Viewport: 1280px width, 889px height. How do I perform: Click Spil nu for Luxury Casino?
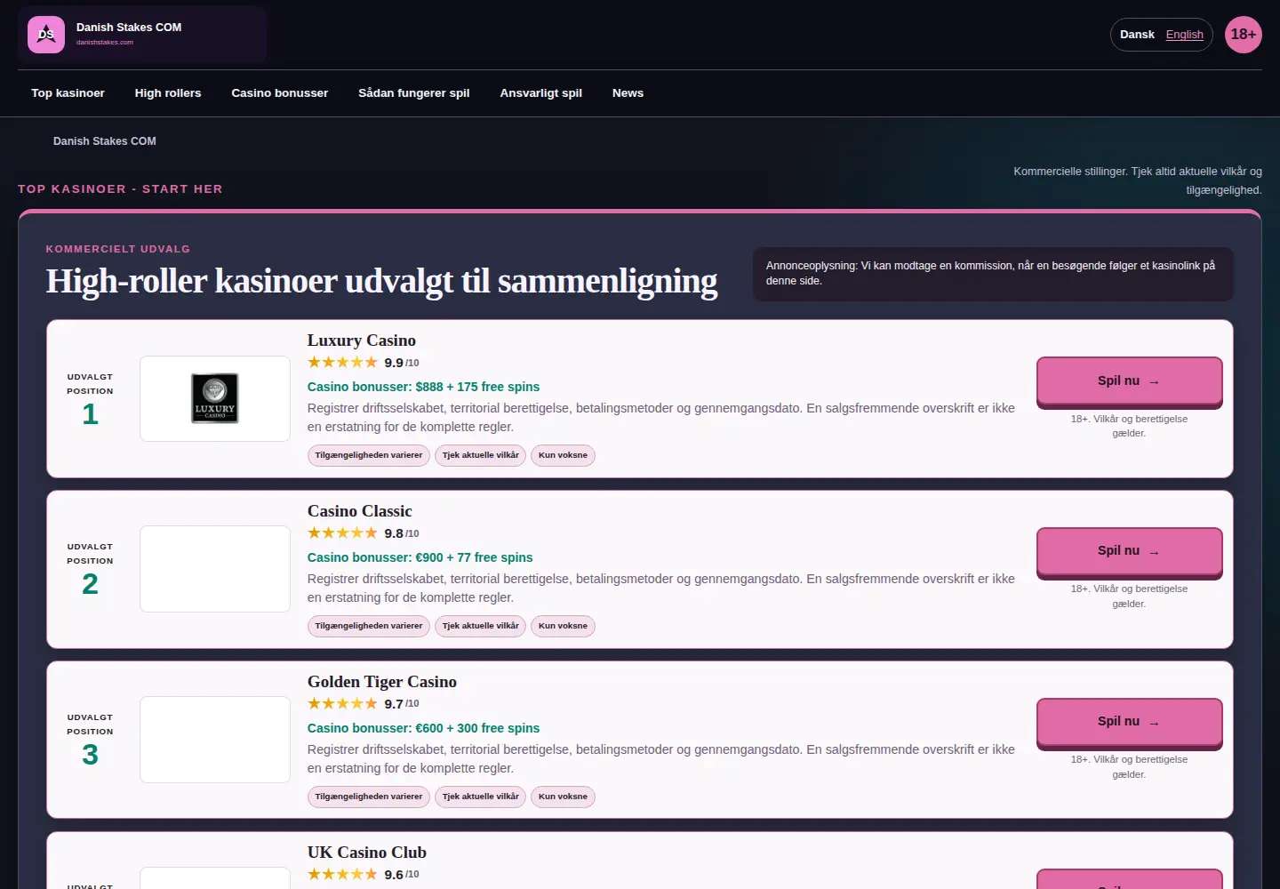click(x=1129, y=381)
